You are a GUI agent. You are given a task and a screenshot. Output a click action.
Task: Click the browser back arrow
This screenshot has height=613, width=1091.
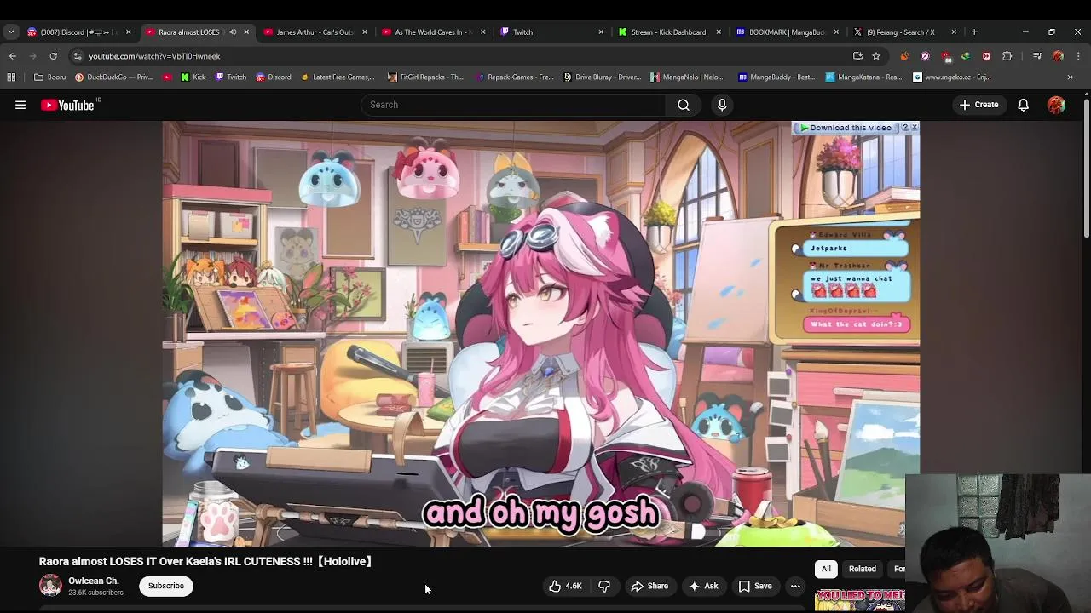(13, 56)
